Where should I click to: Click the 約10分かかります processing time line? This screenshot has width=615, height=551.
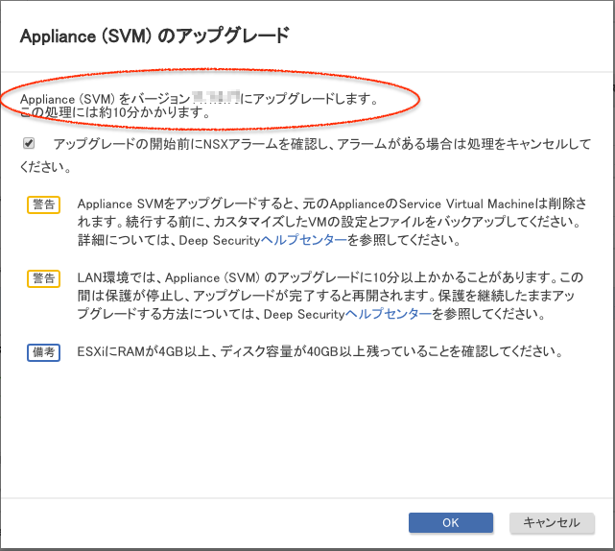click(115, 113)
